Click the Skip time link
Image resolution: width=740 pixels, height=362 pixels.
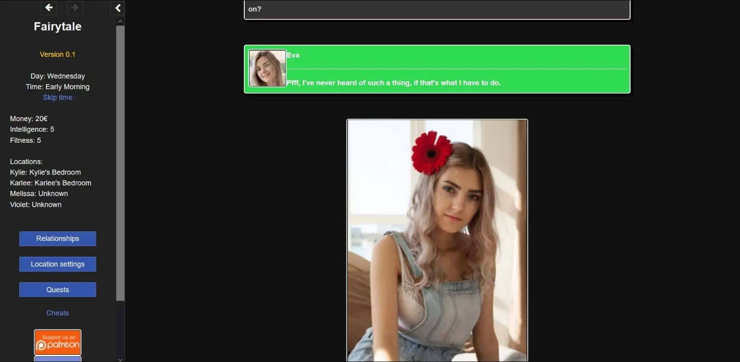click(x=57, y=97)
